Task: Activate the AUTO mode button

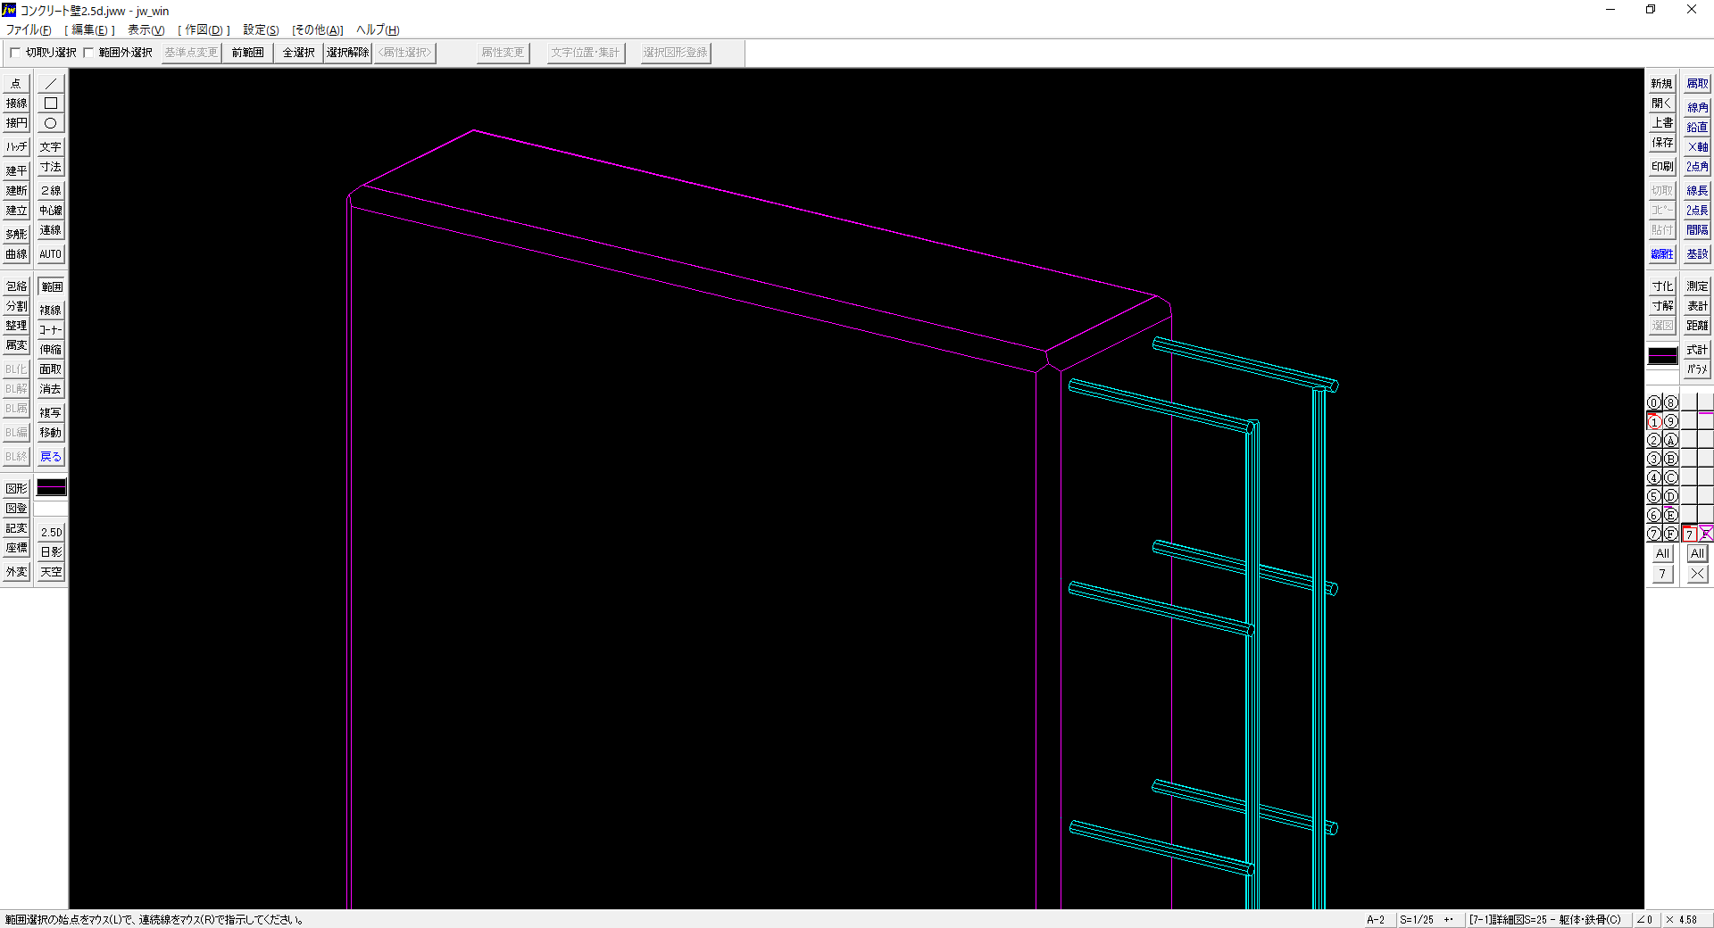Action: tap(51, 254)
